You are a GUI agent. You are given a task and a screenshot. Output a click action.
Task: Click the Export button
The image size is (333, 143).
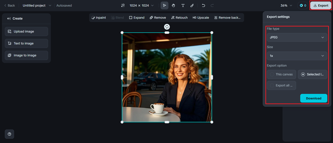(x=321, y=5)
